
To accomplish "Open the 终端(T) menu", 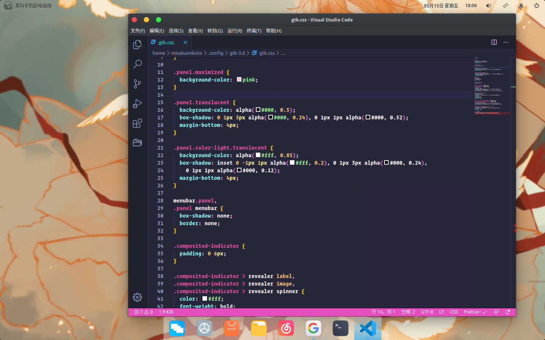I will click(x=254, y=31).
